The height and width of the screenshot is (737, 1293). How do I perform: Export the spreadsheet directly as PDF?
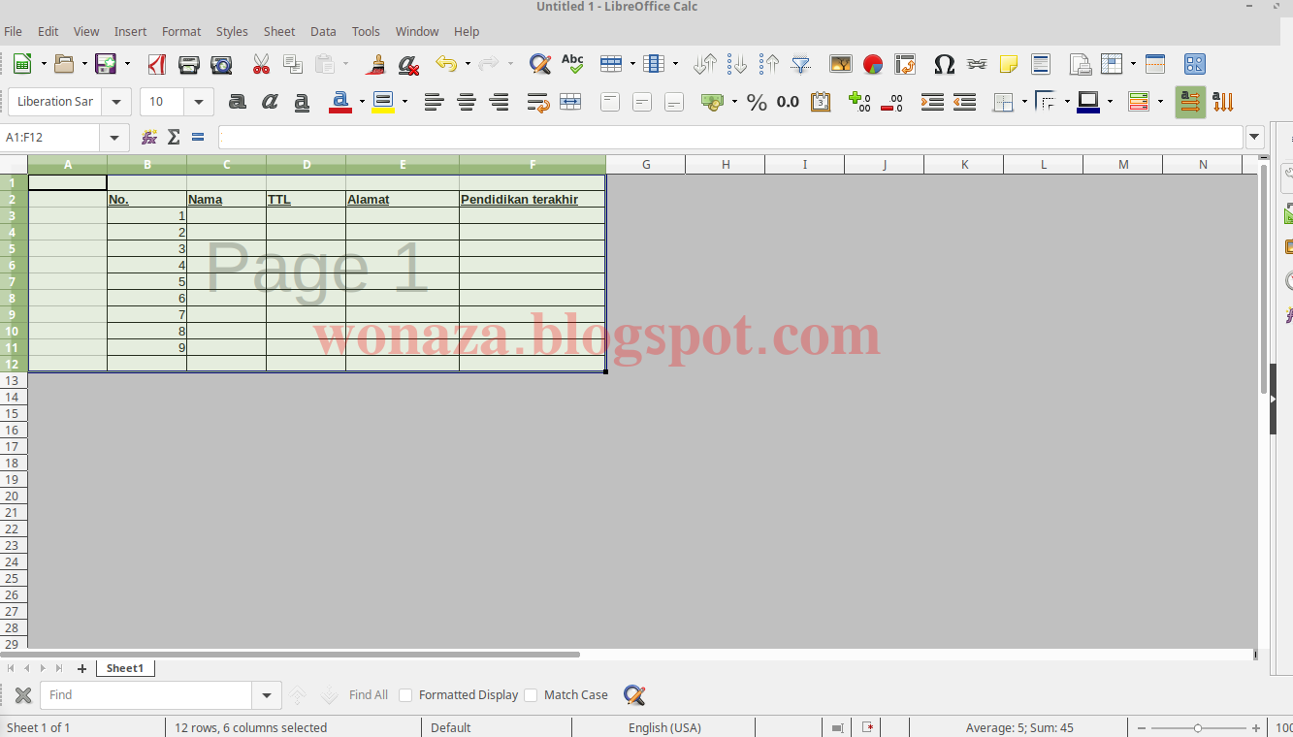156,64
